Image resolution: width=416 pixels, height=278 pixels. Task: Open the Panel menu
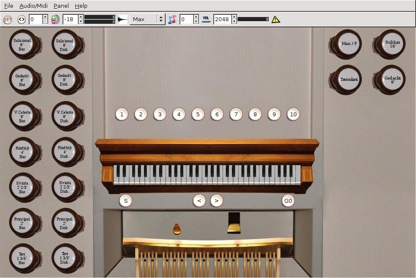tap(61, 6)
